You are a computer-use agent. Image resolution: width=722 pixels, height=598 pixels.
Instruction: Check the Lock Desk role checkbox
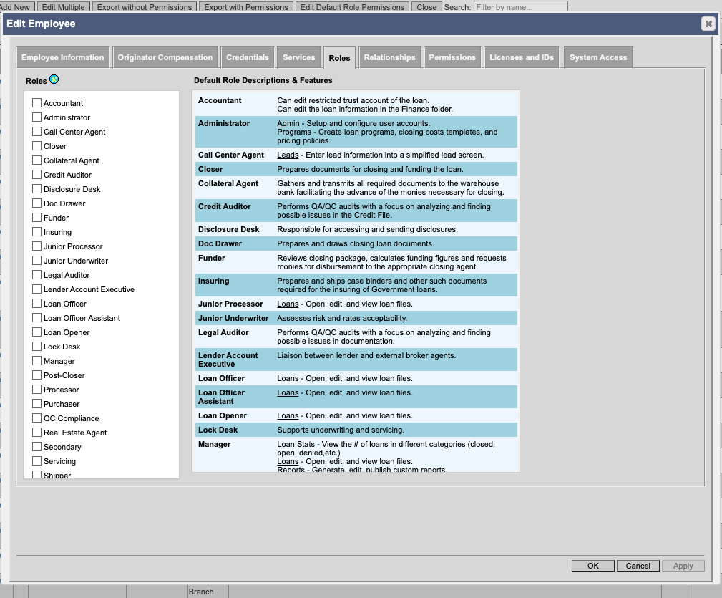pos(37,347)
